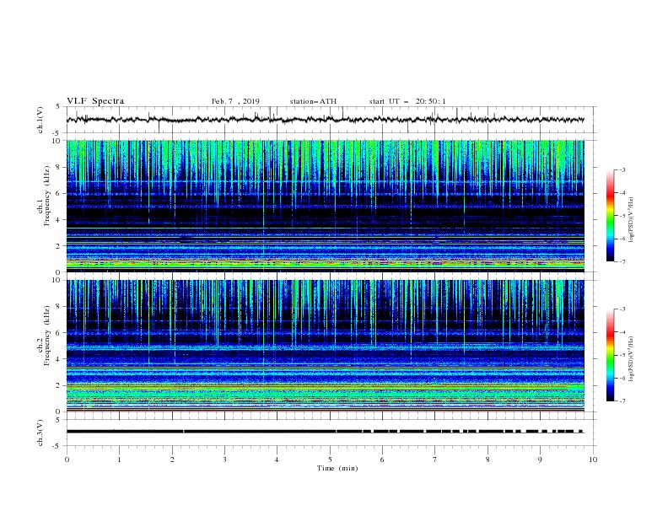
Task: Click the ch.2 colorbar "log(PSD)(V²/Hz)" label
Action: [x=632, y=359]
